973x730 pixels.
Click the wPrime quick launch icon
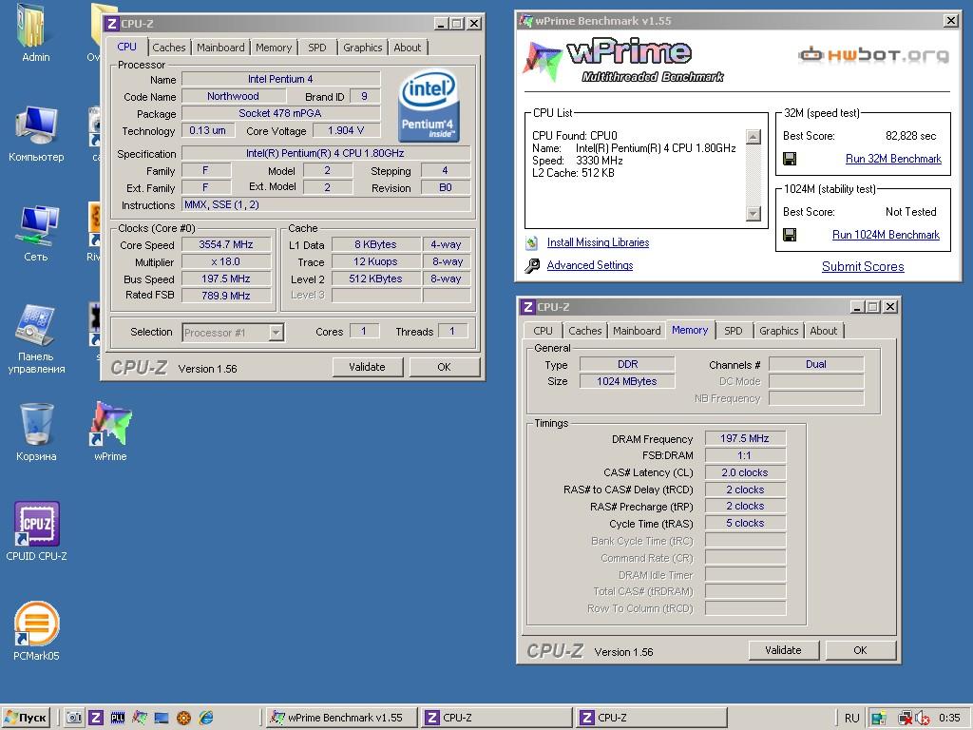pos(140,718)
